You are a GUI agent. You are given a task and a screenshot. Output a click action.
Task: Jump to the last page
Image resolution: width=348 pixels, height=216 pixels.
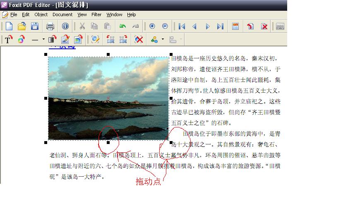click(220, 26)
